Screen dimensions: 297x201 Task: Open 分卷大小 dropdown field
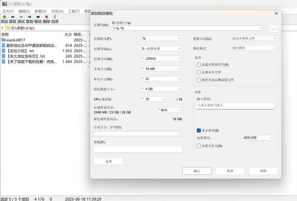click(138, 134)
